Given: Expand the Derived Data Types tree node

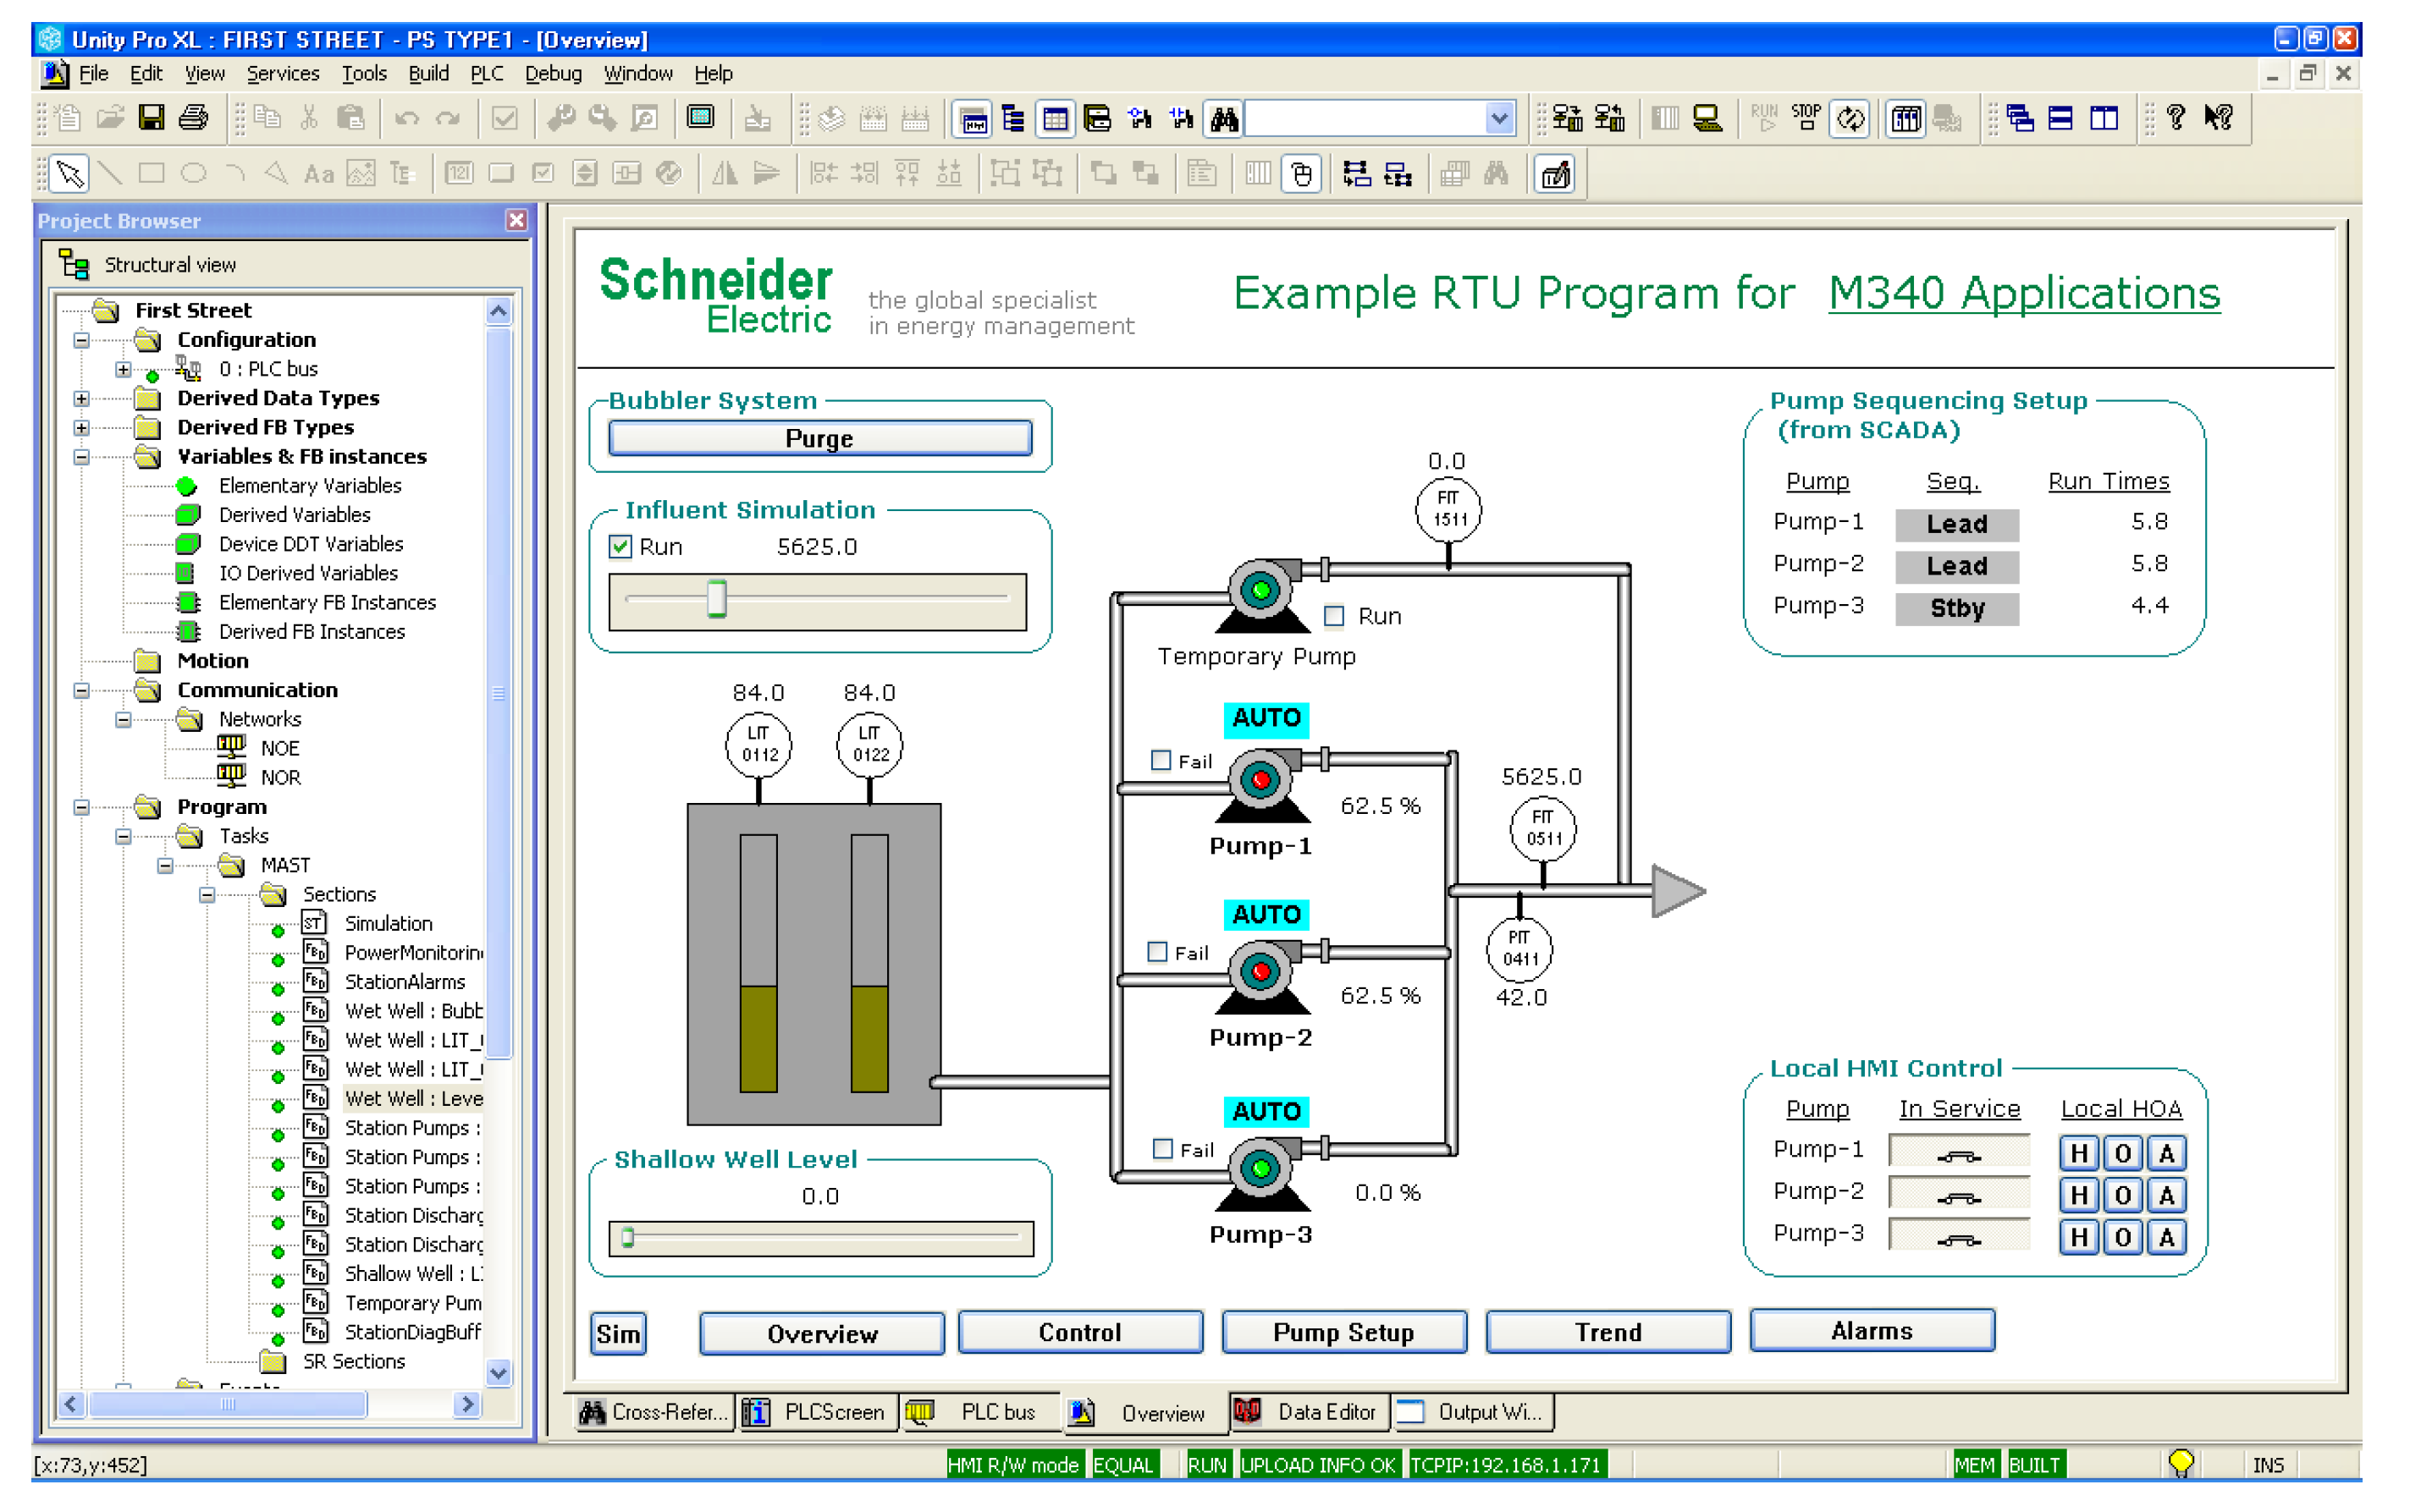Looking at the screenshot, I should tap(82, 398).
